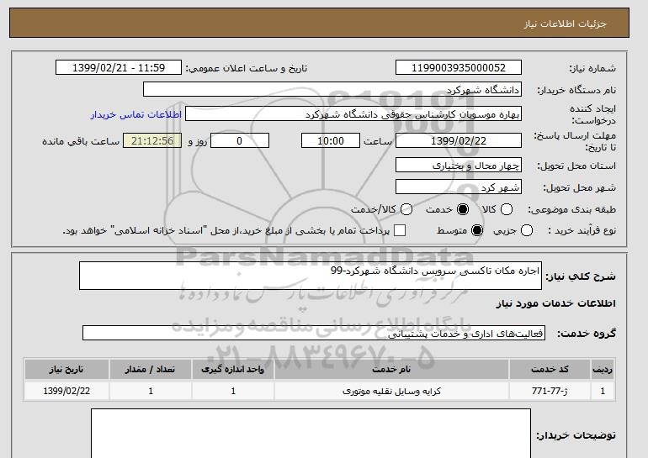This screenshot has height=458, width=648.
Task: Choose the متوسط purchase type radio
Action: click(x=477, y=230)
